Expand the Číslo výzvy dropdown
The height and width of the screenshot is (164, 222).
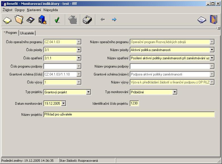tap(79, 82)
